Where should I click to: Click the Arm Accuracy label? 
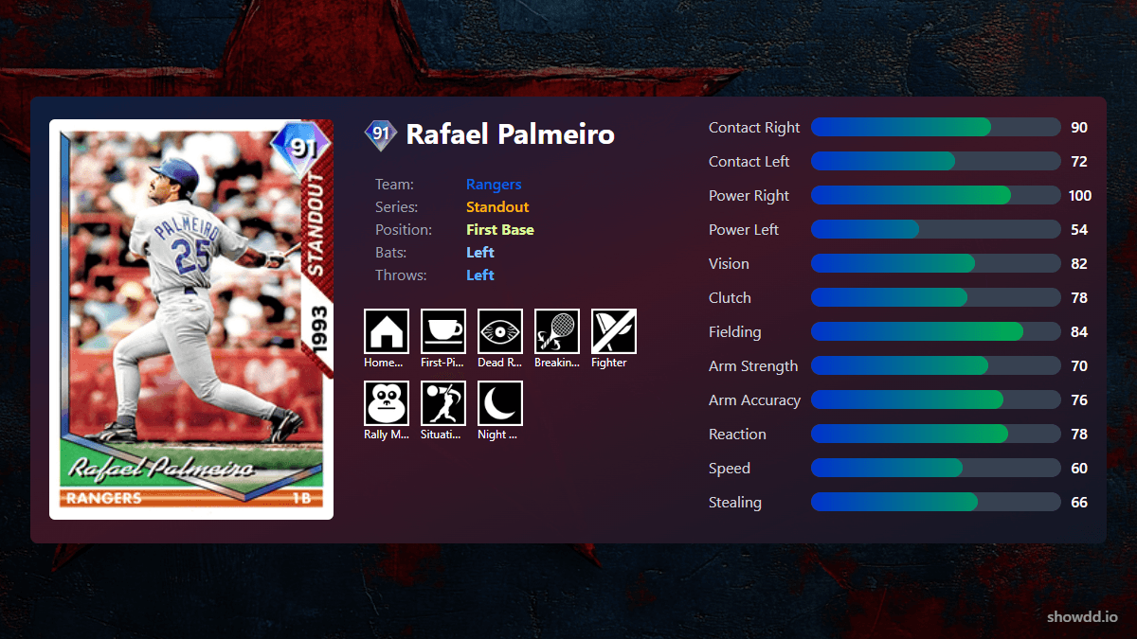tap(754, 400)
